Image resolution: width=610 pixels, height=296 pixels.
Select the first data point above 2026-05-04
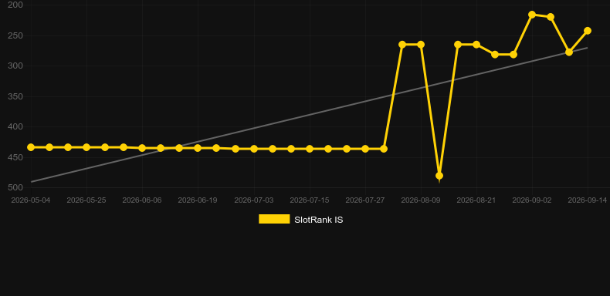[x=31, y=147]
